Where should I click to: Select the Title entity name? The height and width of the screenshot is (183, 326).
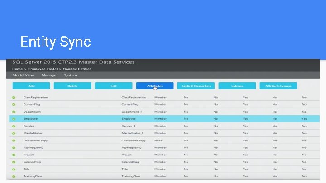[x=26, y=169]
